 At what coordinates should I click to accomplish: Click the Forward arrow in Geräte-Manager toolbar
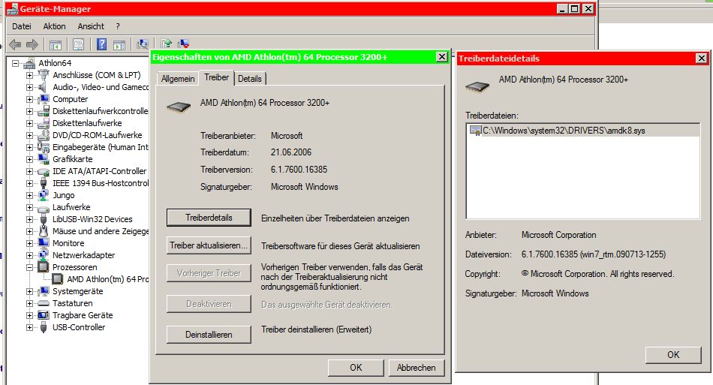pyautogui.click(x=32, y=44)
